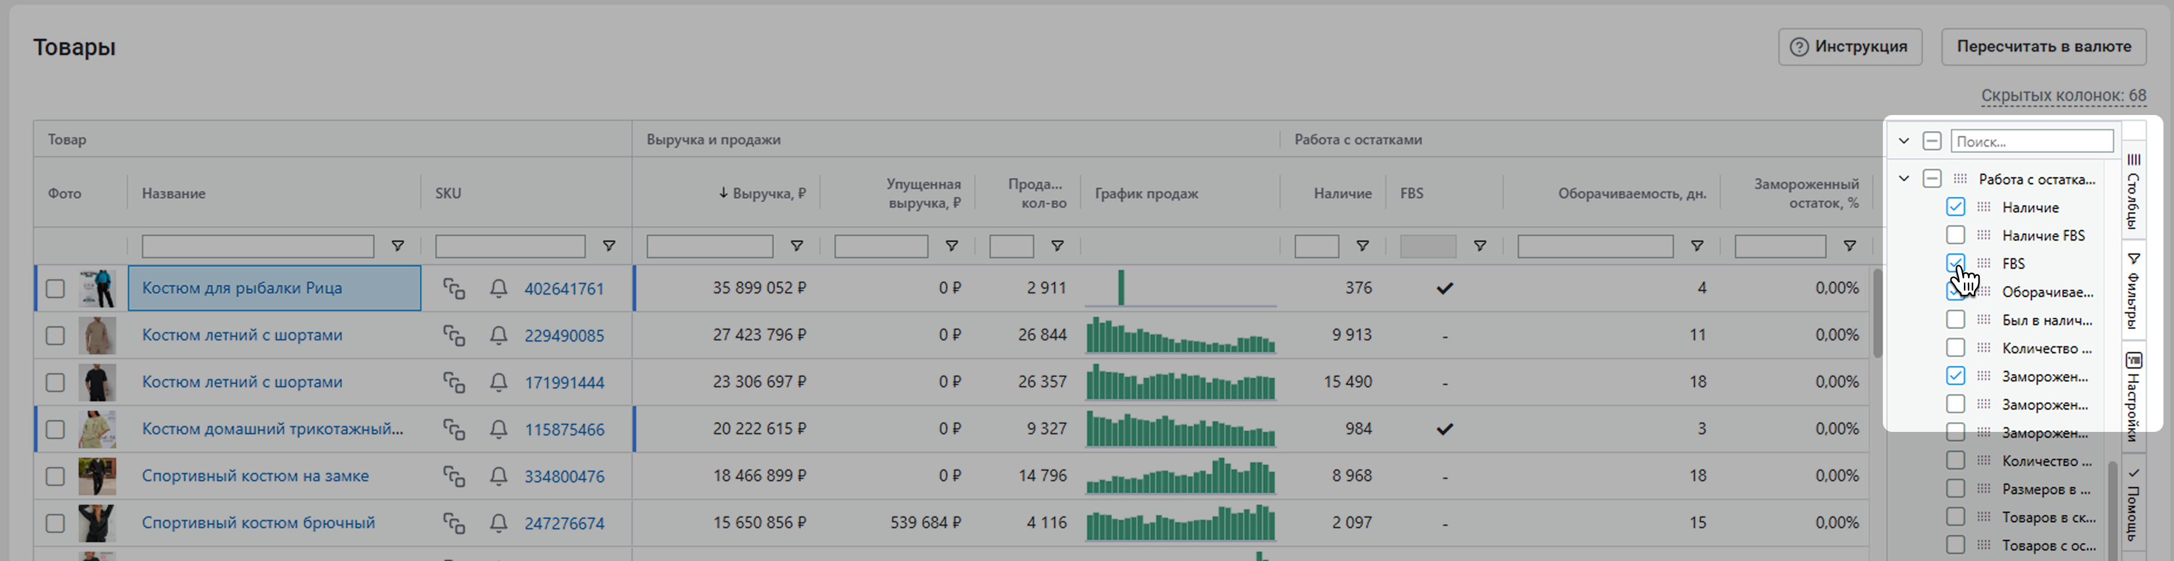Bell notification icon for SKU 229490085
2174x561 pixels.
499,336
